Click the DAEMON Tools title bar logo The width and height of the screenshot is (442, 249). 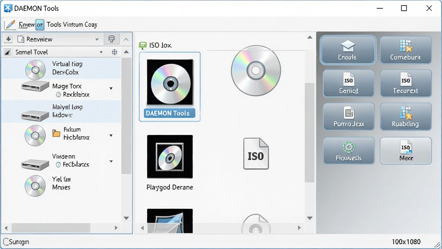(8, 8)
